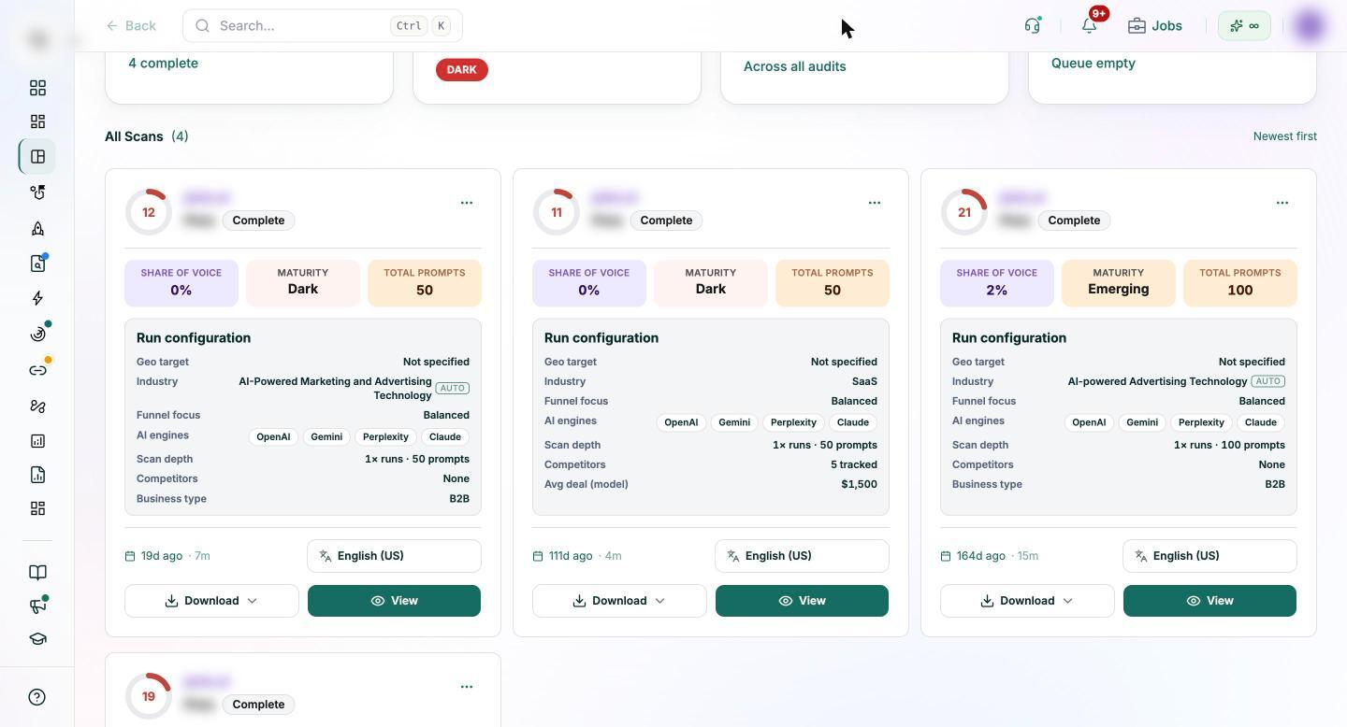Open more options for score 12 scan

(467, 203)
